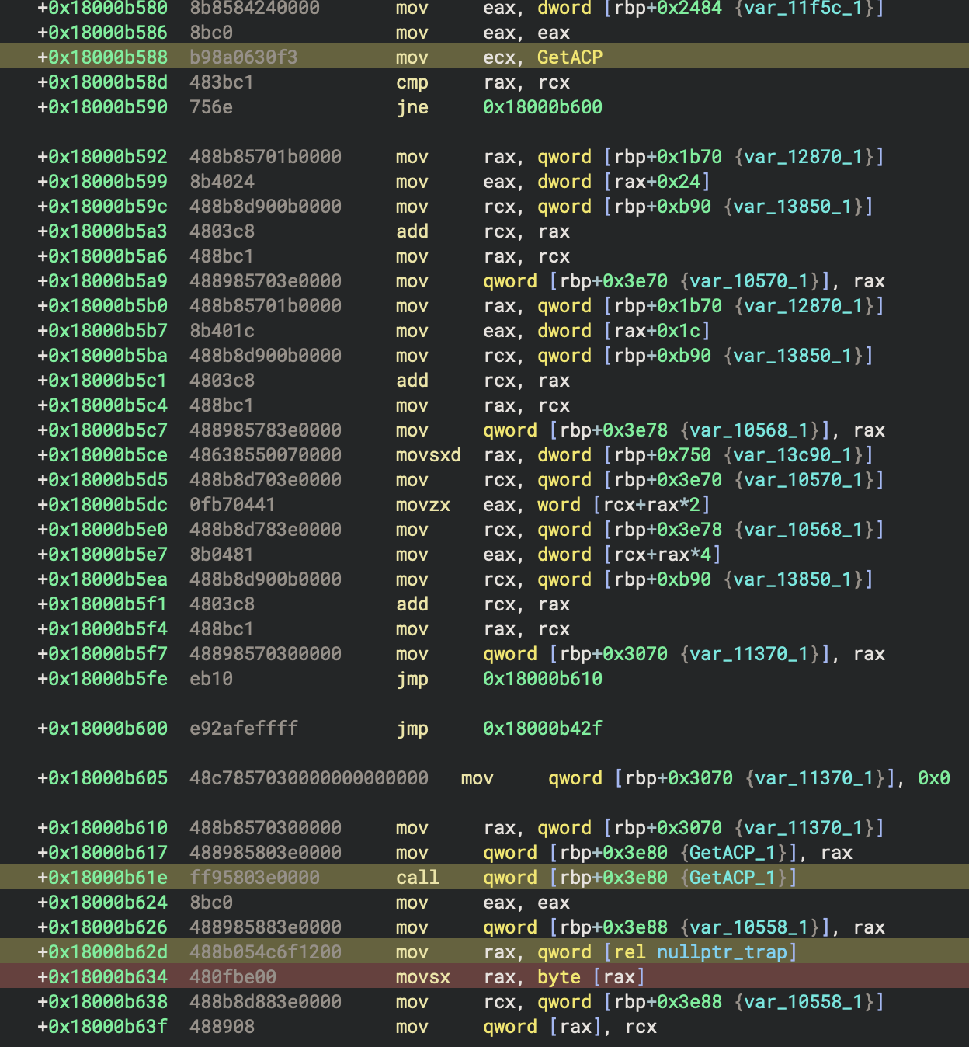
Task: Click the movzx mnemonic
Action: click(x=423, y=505)
